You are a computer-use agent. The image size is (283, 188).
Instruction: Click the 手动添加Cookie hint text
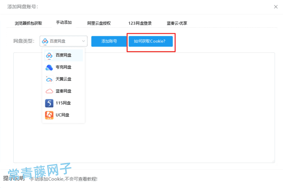63,179
